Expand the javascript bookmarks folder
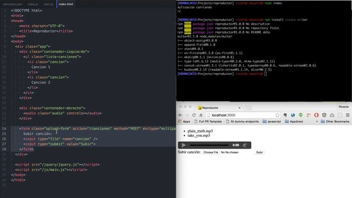Image resolution: width=352 pixels, height=198 pixels. tap(272, 122)
